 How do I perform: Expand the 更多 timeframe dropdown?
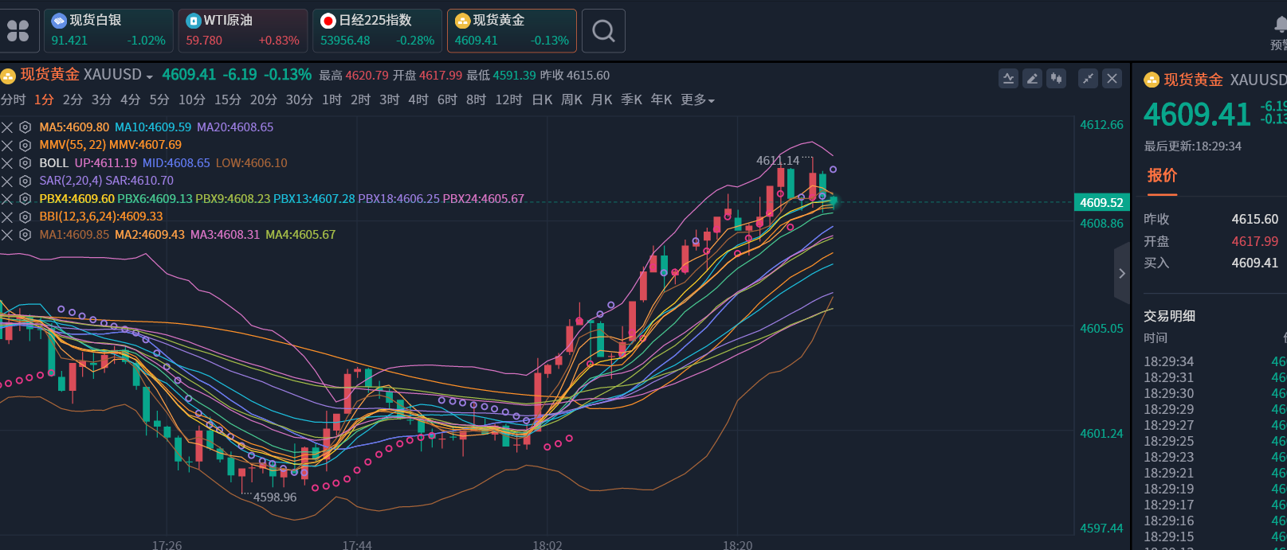tap(697, 100)
